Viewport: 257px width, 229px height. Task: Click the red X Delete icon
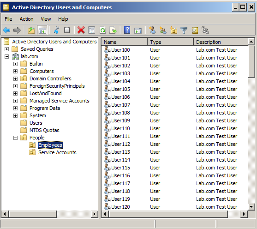point(81,30)
